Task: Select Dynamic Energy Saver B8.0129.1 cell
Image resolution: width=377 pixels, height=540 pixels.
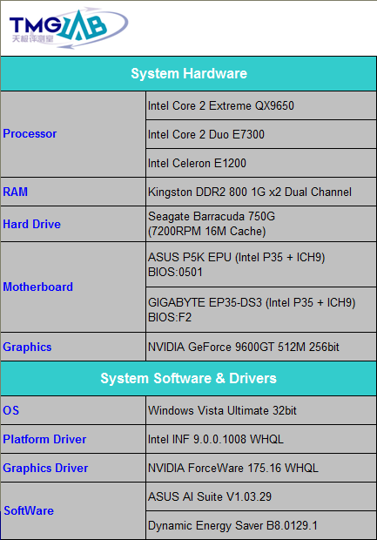Action: (261, 525)
